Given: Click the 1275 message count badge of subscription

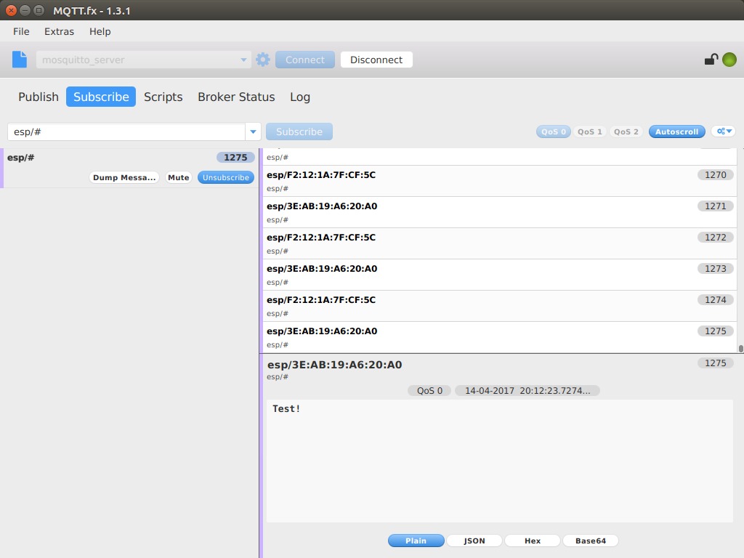Looking at the screenshot, I should click(x=235, y=157).
